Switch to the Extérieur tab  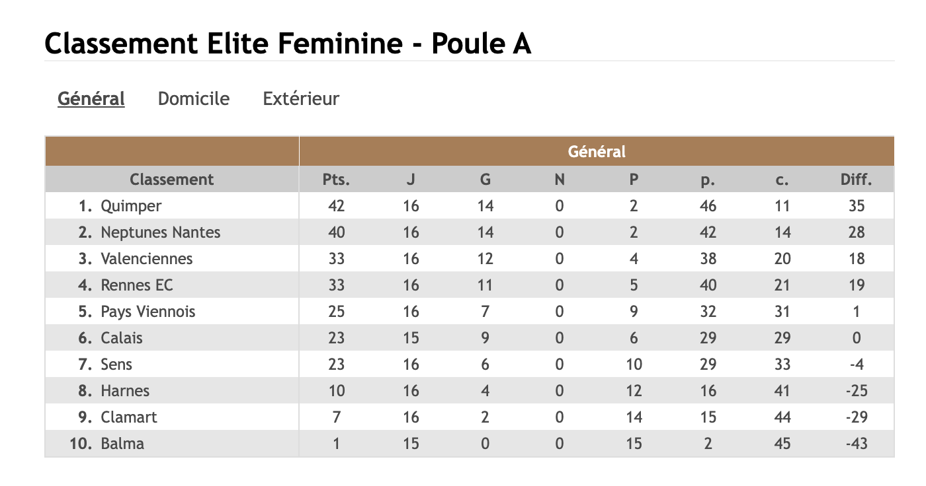pos(301,99)
